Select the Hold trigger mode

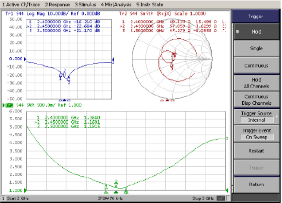256,32
